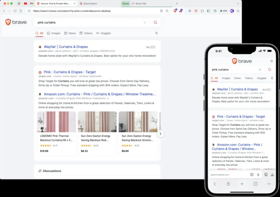The width and height of the screenshot is (280, 197).
Task: Open Amazon.com Curtains Pink desktop link
Action: tap(100, 94)
